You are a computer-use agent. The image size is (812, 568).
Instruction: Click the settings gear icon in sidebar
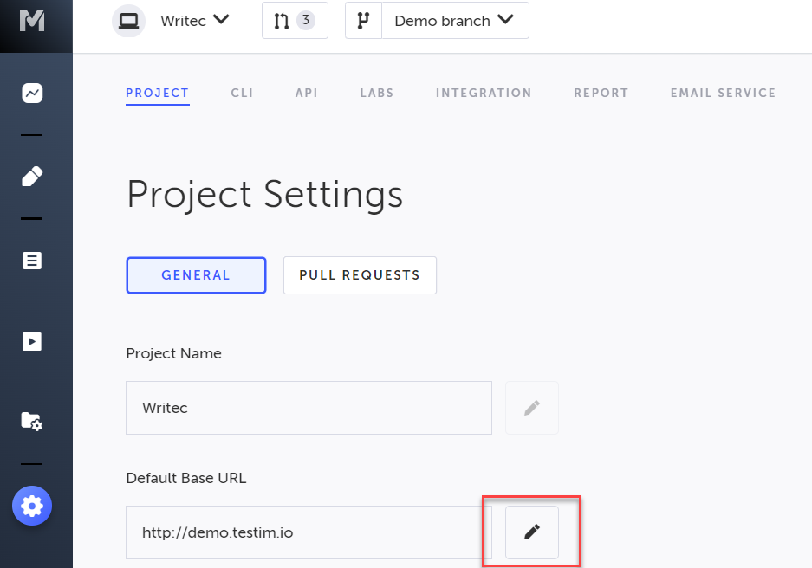(32, 506)
